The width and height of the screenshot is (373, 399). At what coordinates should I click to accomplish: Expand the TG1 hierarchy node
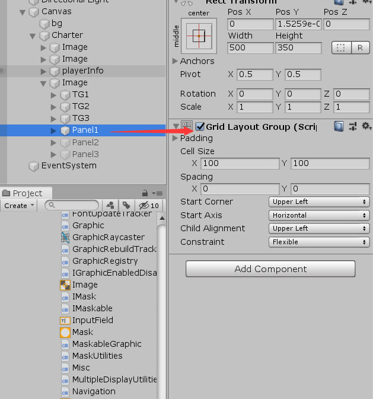(x=53, y=95)
